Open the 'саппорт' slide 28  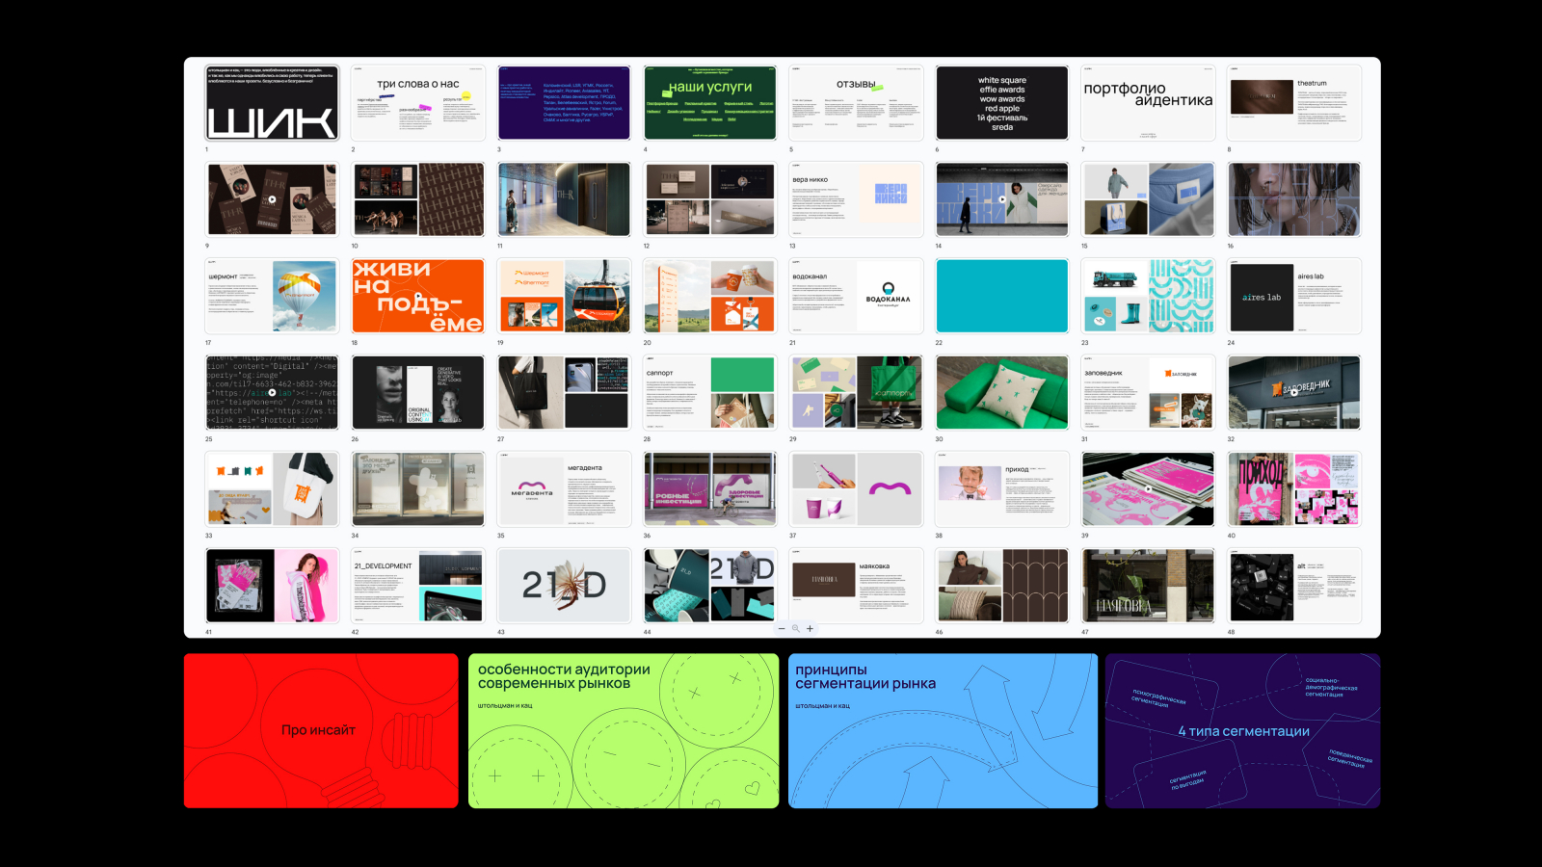(x=710, y=392)
